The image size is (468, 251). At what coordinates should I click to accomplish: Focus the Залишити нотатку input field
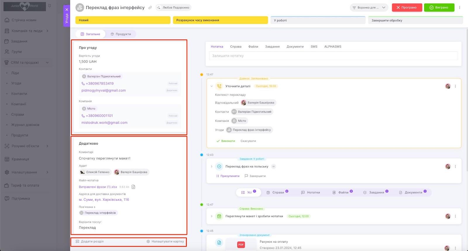pos(333,56)
